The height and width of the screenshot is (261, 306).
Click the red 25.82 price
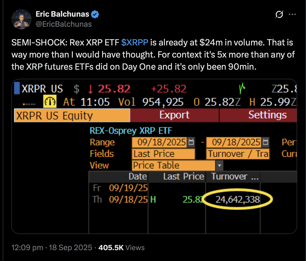114,89
